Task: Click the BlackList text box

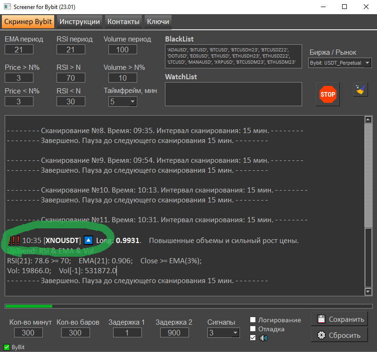Action: pos(233,56)
